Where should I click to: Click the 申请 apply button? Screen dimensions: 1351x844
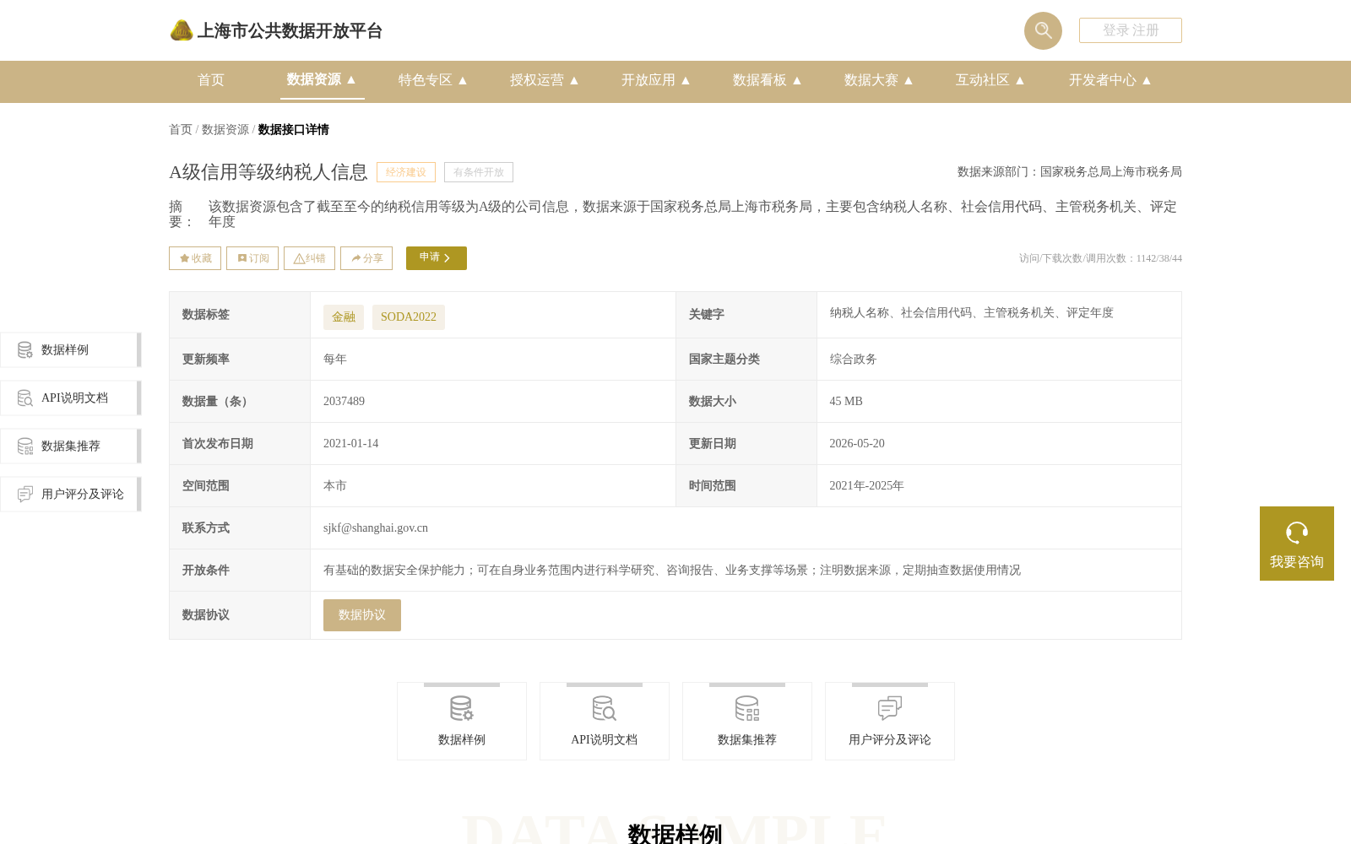click(437, 258)
